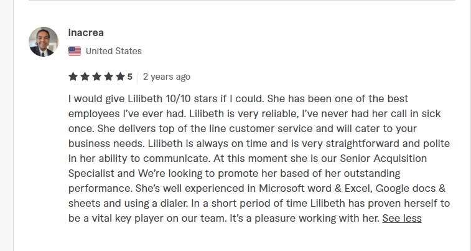Click the 2 years ago timestamp
The height and width of the screenshot is (251, 471).
[x=166, y=77]
